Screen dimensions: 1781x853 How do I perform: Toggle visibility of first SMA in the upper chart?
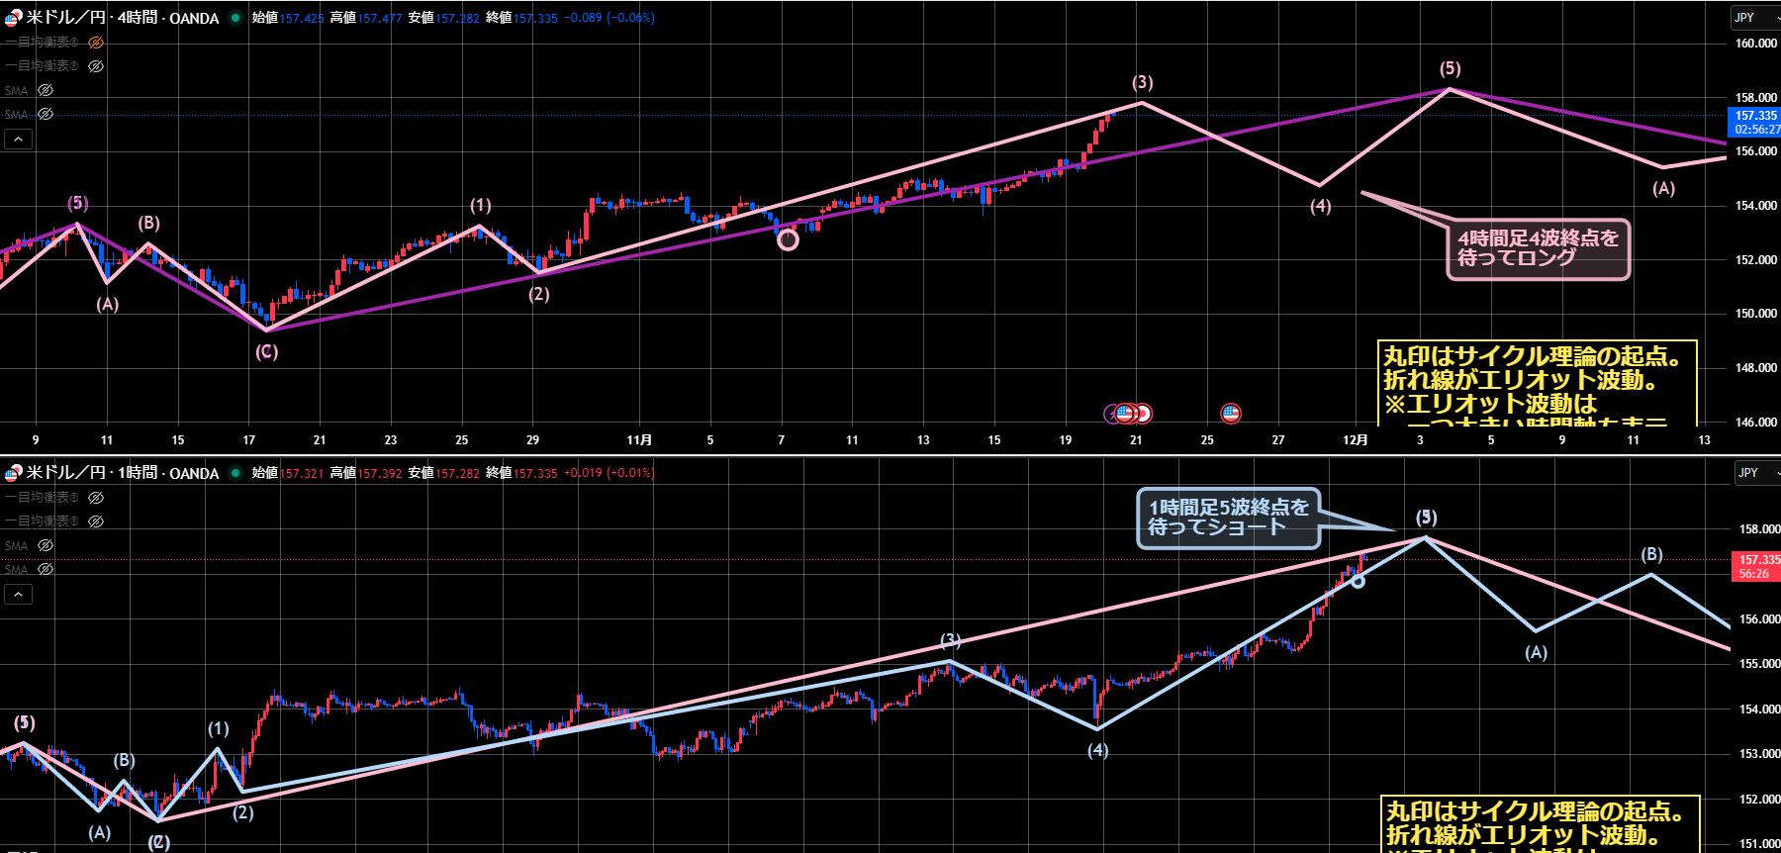(46, 90)
